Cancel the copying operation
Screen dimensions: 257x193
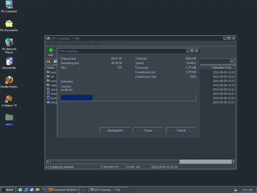181,130
